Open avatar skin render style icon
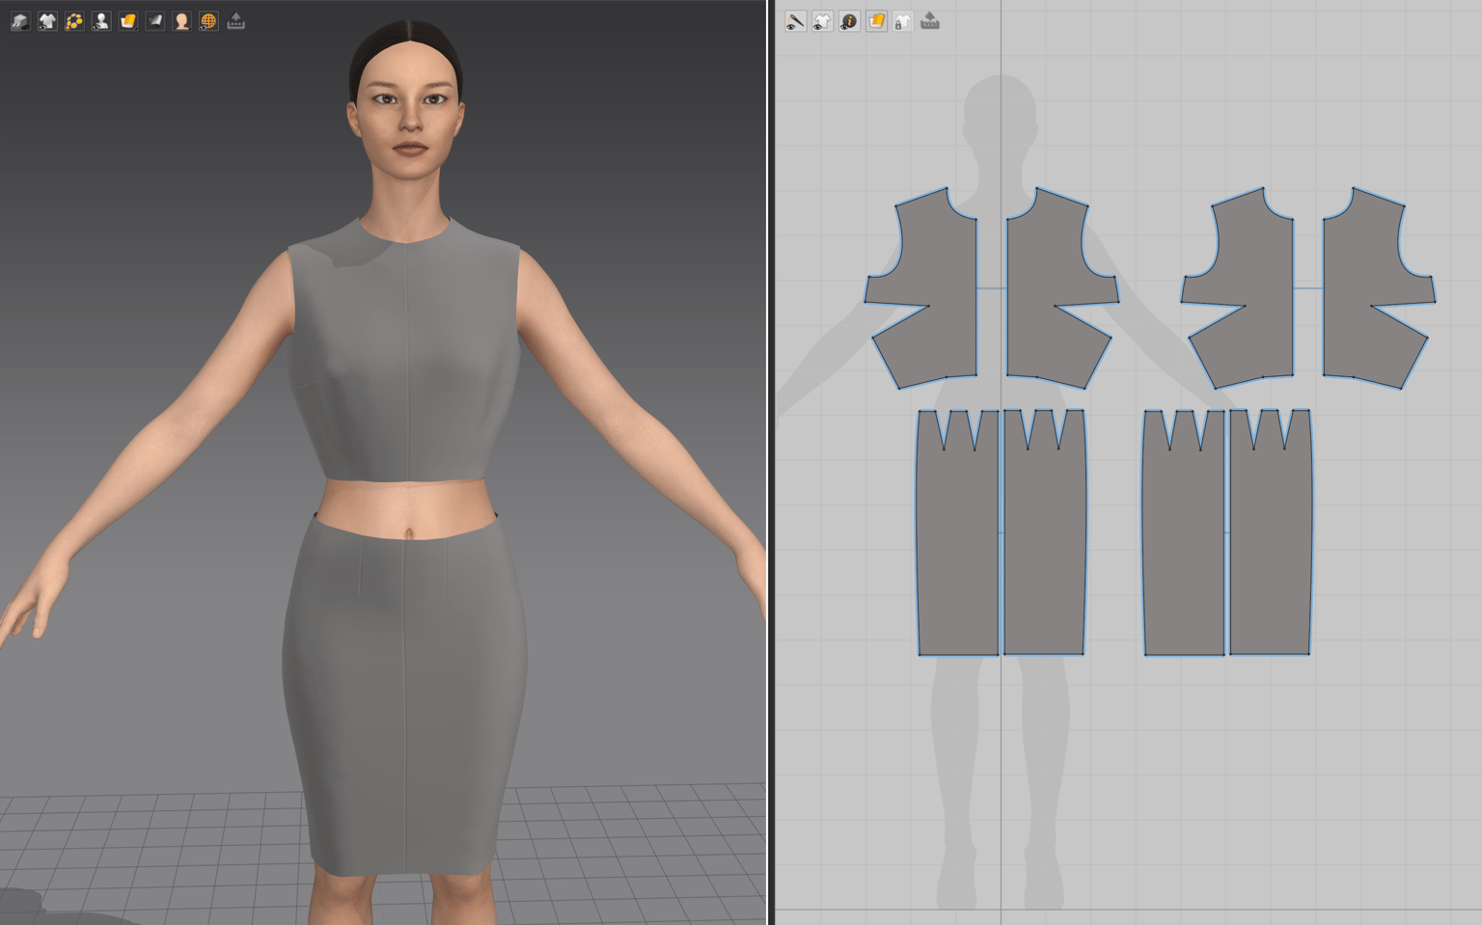This screenshot has width=1482, height=925. (x=182, y=21)
